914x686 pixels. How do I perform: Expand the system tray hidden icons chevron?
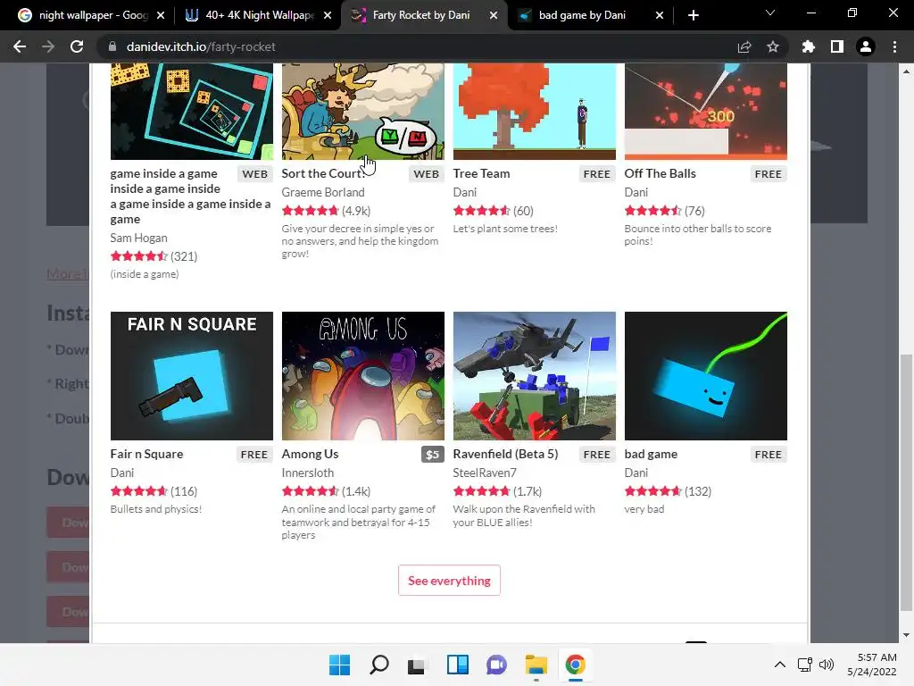pos(780,664)
